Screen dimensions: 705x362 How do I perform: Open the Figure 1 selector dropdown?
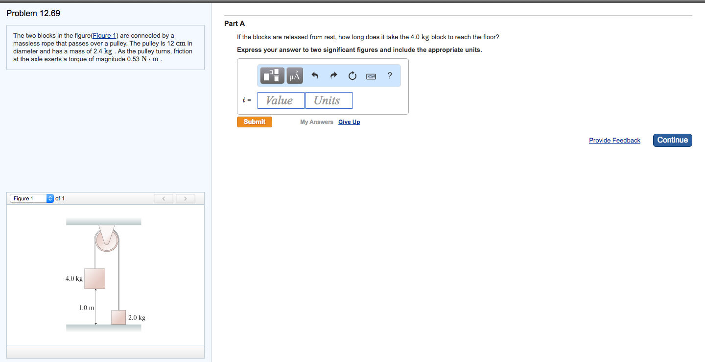[x=32, y=198]
